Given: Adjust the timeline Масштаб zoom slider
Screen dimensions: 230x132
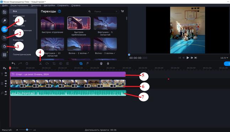Looking at the screenshot, I should (x=27, y=130).
